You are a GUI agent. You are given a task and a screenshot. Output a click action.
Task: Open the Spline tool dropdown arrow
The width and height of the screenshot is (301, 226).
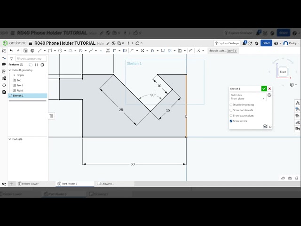[x=96, y=50]
